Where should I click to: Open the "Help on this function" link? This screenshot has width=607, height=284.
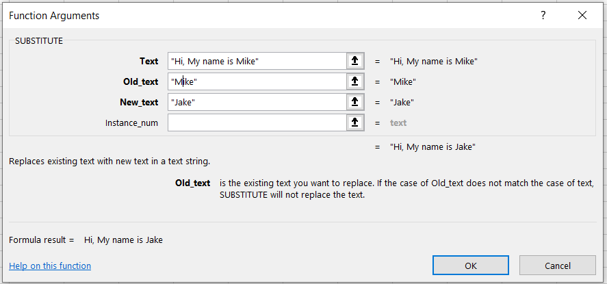pos(50,266)
